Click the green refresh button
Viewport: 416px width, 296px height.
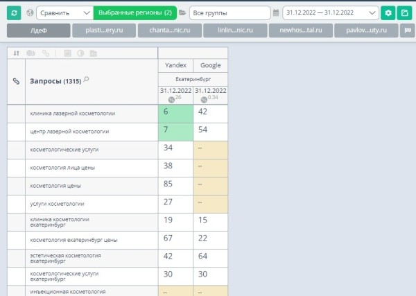(x=15, y=12)
